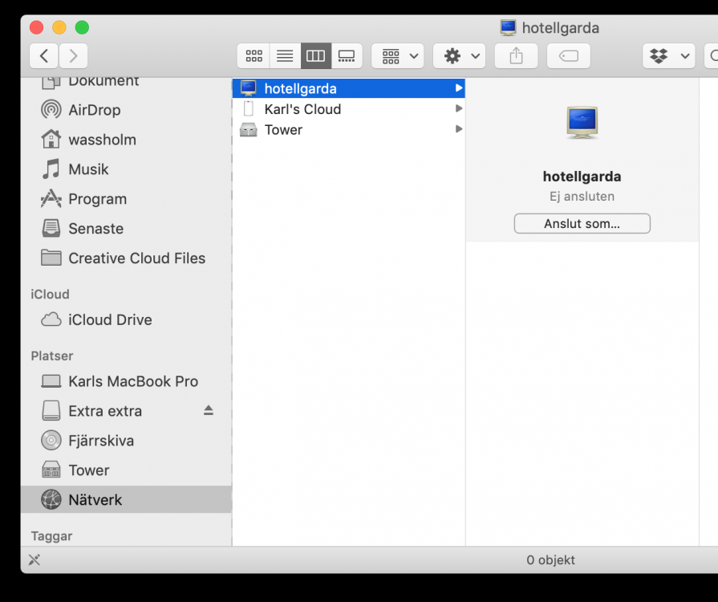Zoom the Finder window with green button

(x=82, y=27)
